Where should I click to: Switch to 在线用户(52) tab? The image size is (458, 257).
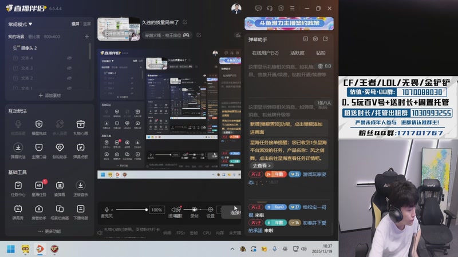point(265,53)
